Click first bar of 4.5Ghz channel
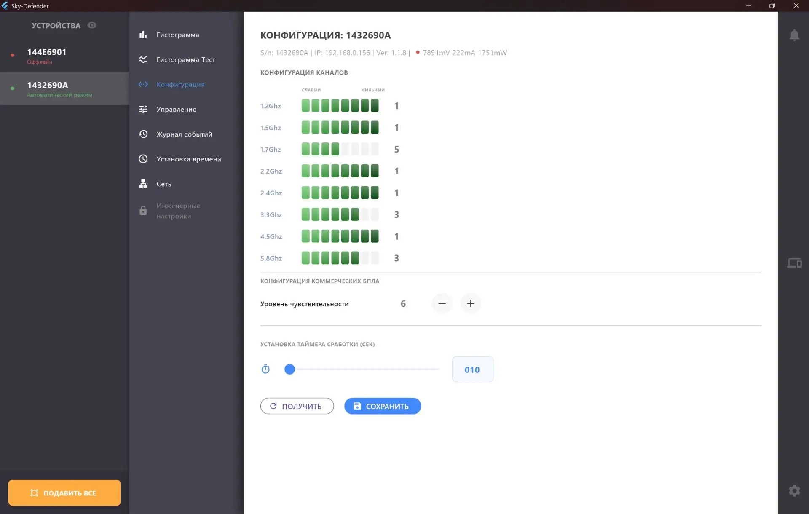This screenshot has width=809, height=514. (x=305, y=236)
